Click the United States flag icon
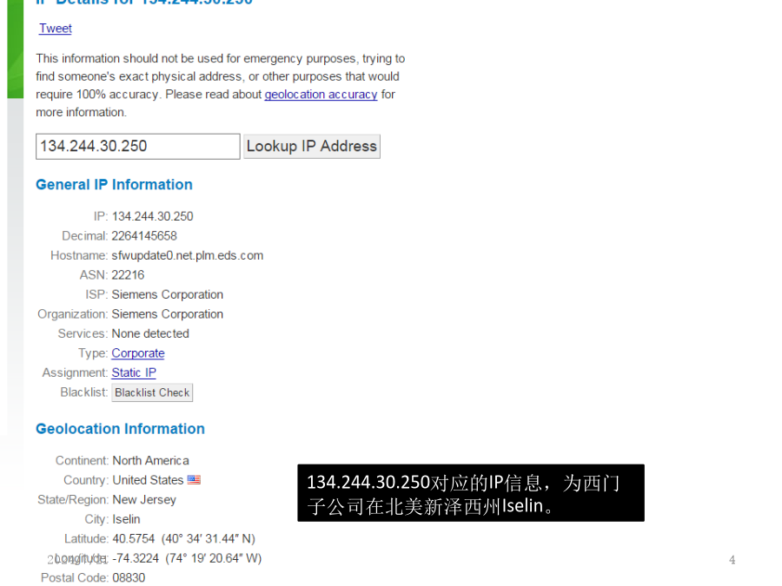Screen dimensions: 782x586 coord(194,480)
